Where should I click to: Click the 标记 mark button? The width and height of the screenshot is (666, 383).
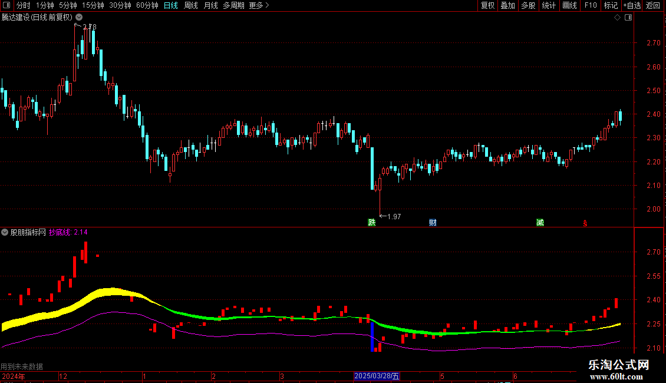(x=611, y=5)
